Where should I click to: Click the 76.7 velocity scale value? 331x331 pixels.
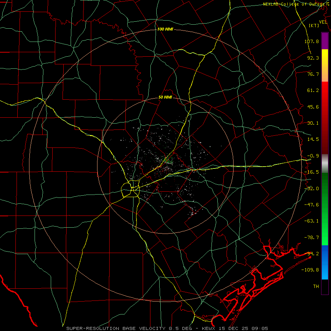point(313,74)
